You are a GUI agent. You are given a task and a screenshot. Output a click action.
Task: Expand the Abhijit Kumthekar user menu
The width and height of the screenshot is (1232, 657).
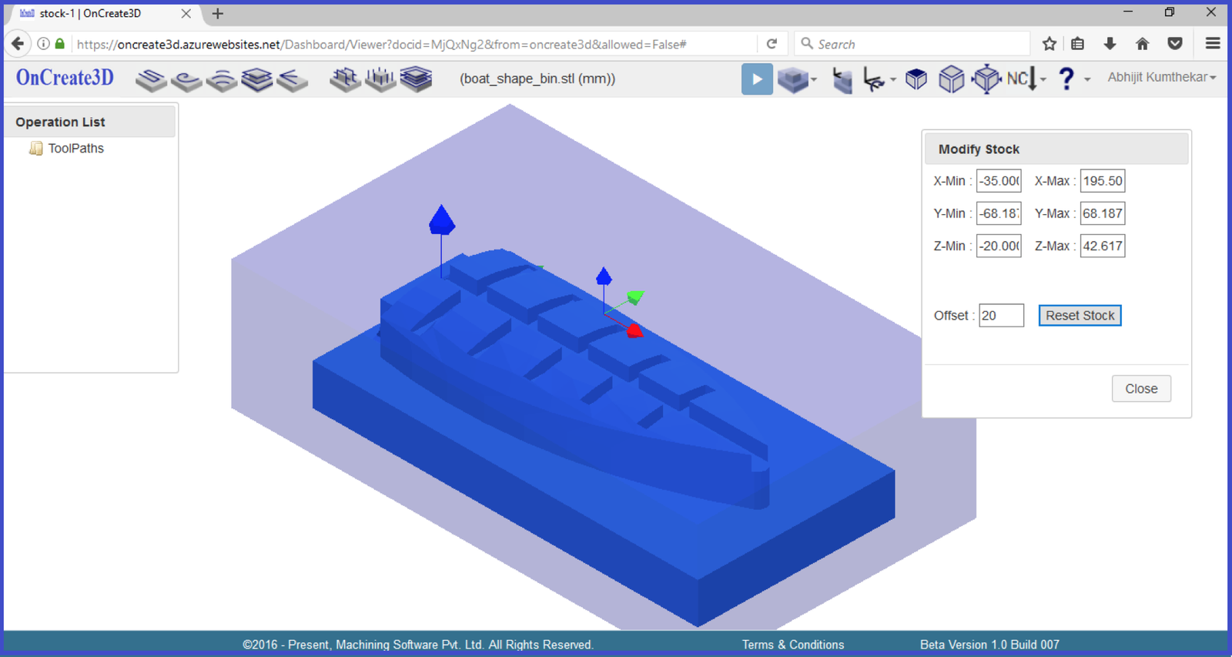coord(1161,77)
